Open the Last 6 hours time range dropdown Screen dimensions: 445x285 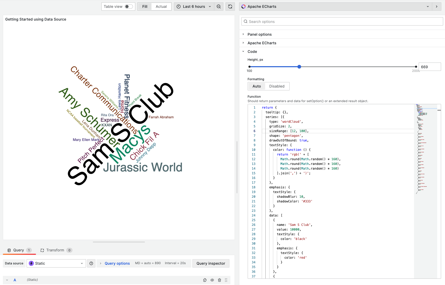coord(194,6)
